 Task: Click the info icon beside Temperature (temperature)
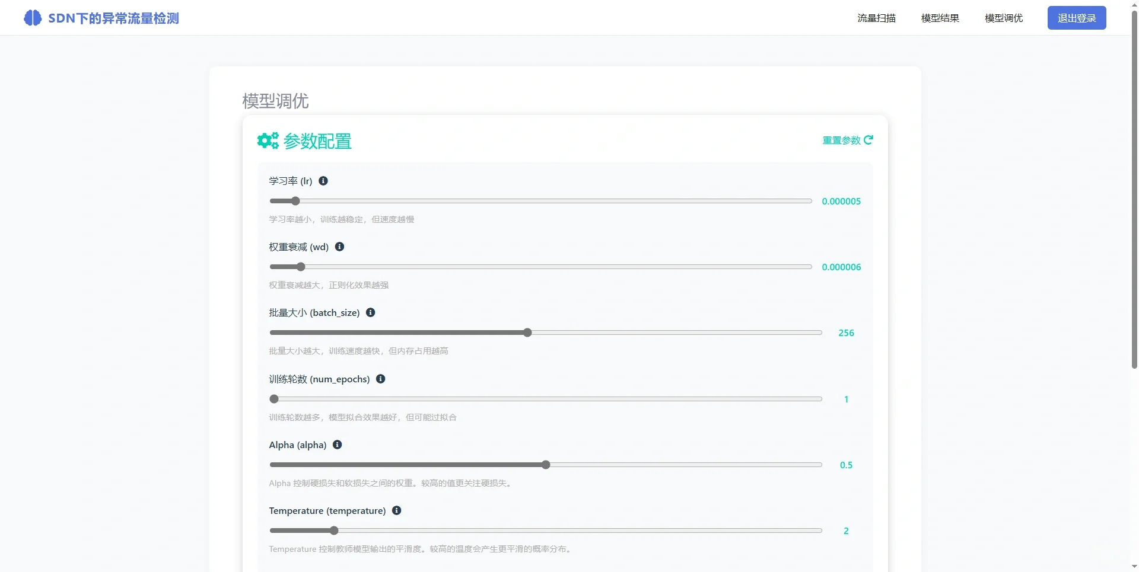coord(397,510)
